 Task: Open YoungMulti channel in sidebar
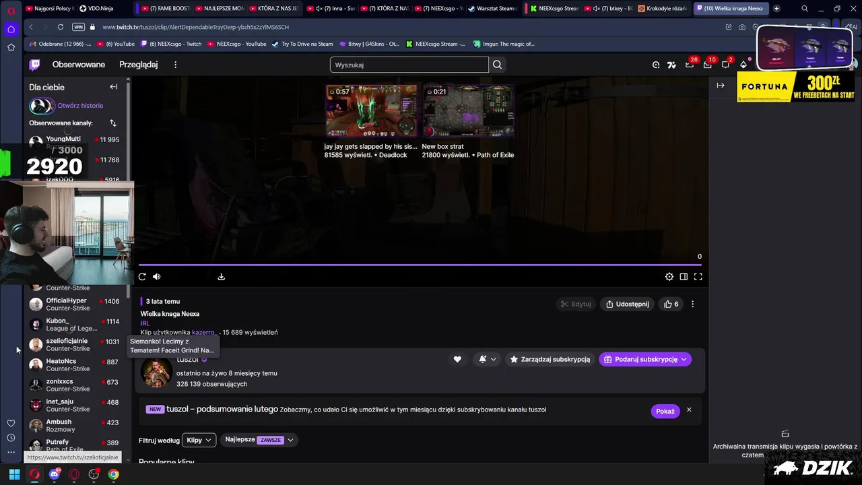pyautogui.click(x=76, y=141)
